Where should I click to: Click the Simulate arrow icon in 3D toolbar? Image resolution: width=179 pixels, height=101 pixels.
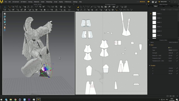tap(5, 7)
